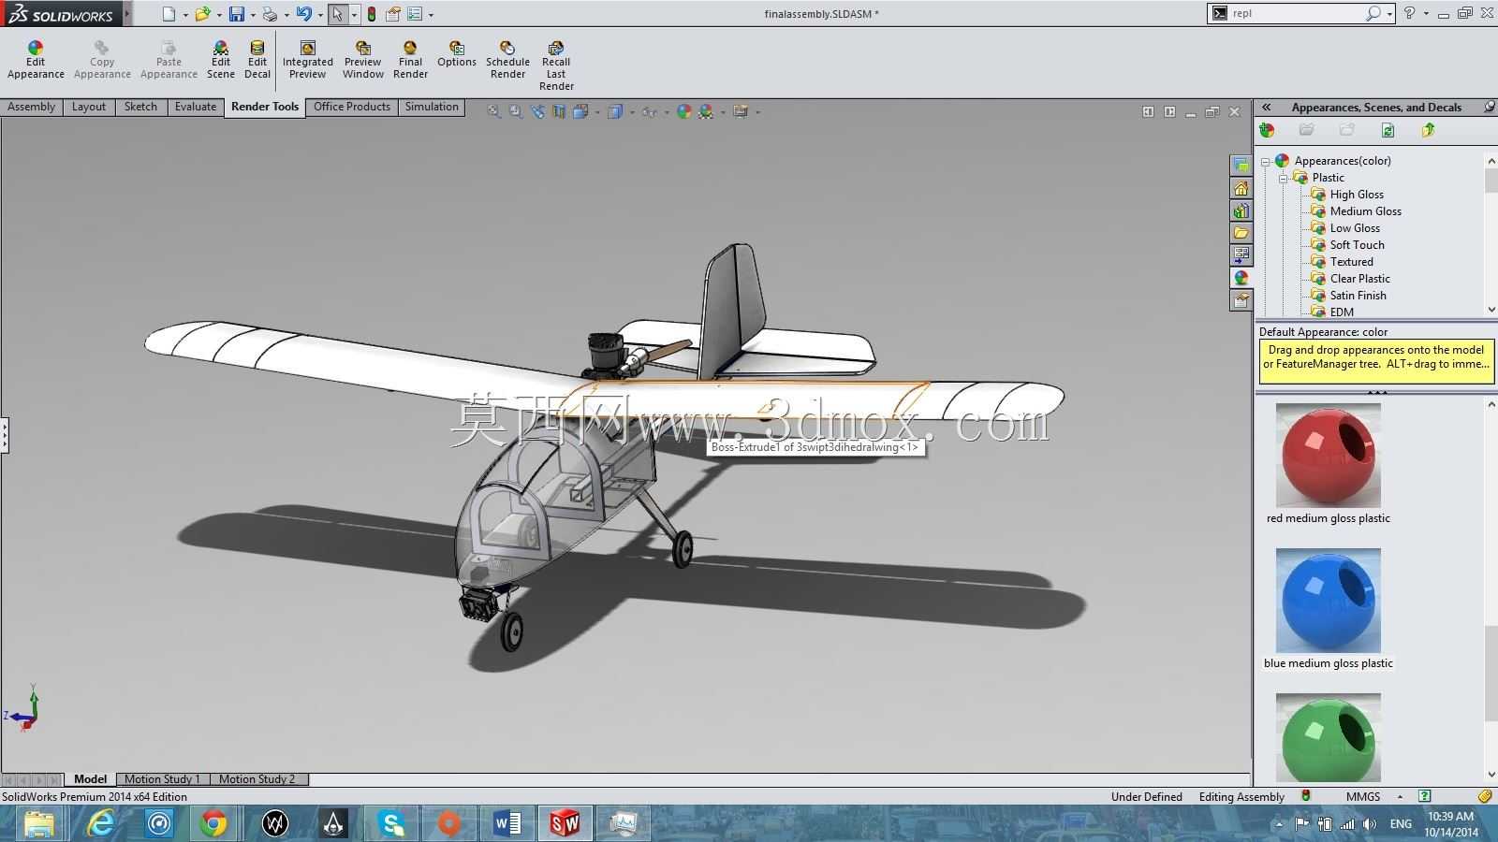
Task: Switch to the Sketch tab
Action: coord(140,107)
